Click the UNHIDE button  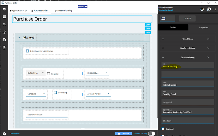point(187,19)
